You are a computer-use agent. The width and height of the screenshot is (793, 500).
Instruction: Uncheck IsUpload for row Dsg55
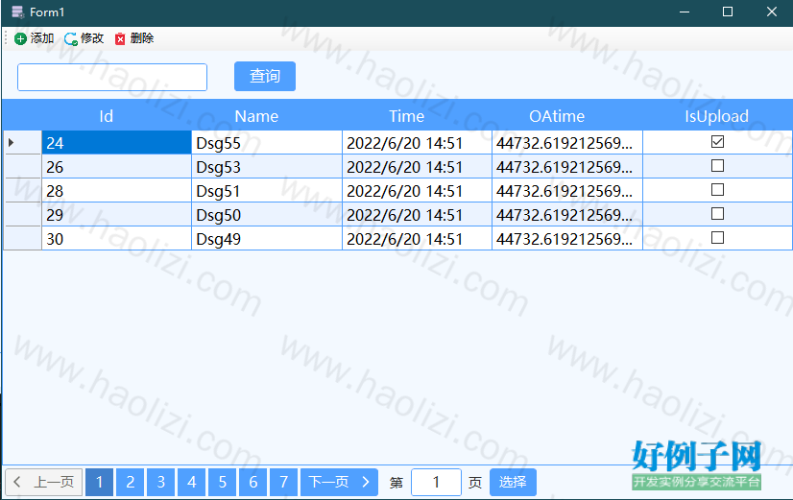pyautogui.click(x=717, y=142)
